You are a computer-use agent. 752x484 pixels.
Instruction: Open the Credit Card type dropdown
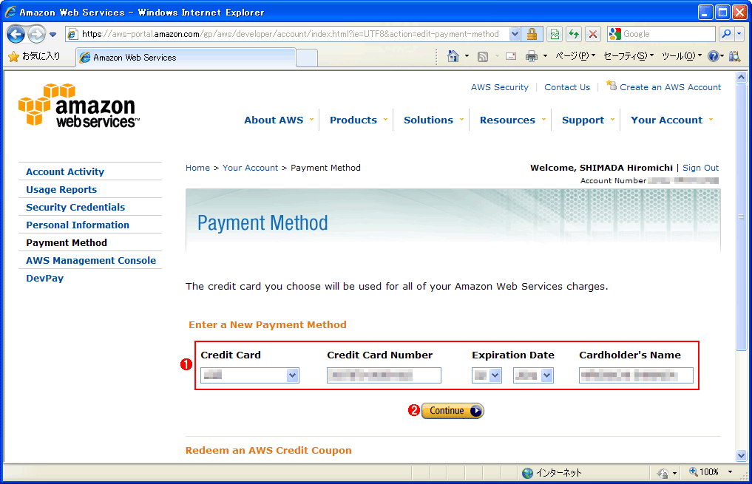[250, 375]
